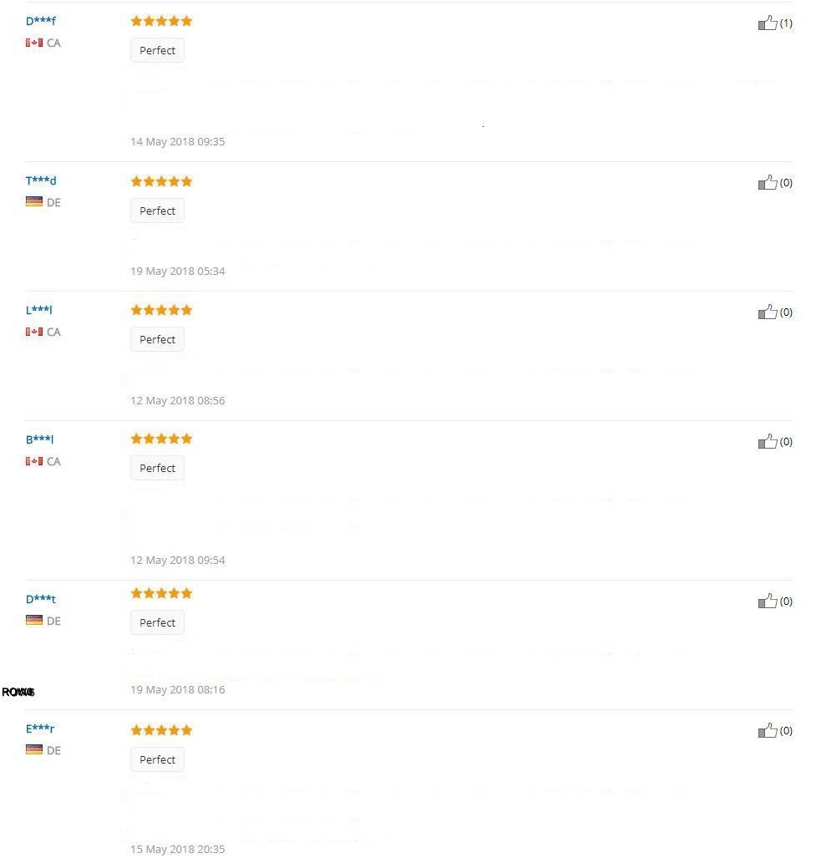Like the review by E***r
The image size is (816, 868).
(x=768, y=730)
